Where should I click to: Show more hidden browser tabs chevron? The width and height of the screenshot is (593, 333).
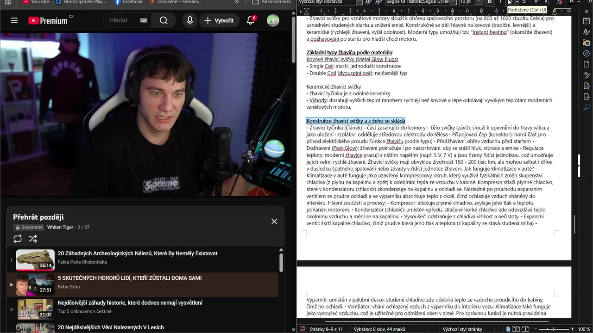tap(237, 2)
